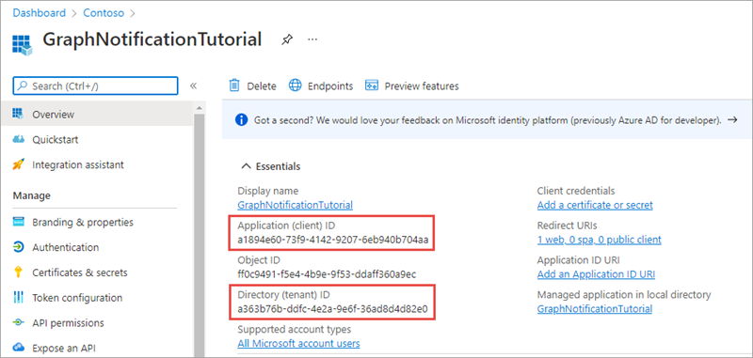Click All Microsoft account users link
753x358 pixels.
click(x=298, y=344)
